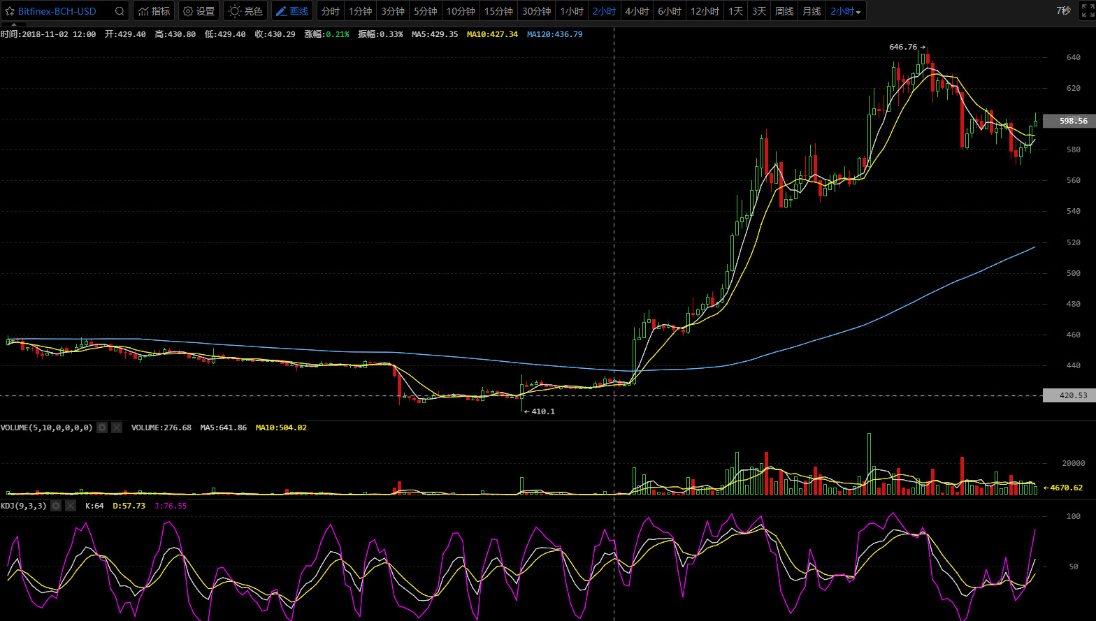The image size is (1096, 621).
Task: Click the 420.53 crosshair price label
Action: pos(1069,395)
